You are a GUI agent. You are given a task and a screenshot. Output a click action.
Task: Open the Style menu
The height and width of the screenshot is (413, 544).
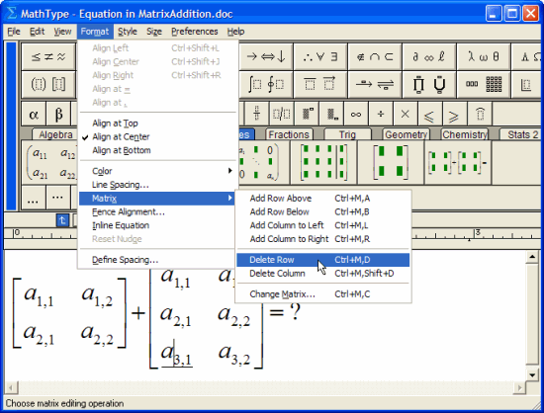[x=128, y=32]
